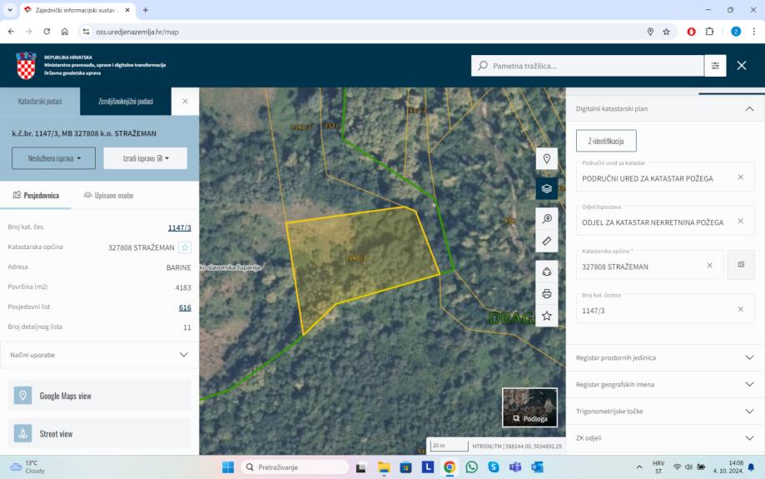Image resolution: width=765 pixels, height=479 pixels.
Task: Clear the Katastarska općina field
Action: tap(709, 265)
